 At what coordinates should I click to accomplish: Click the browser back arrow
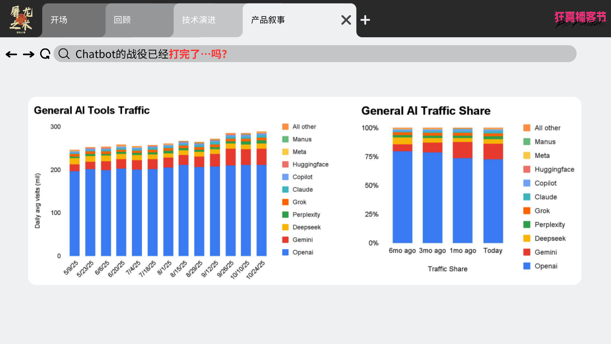click(11, 54)
